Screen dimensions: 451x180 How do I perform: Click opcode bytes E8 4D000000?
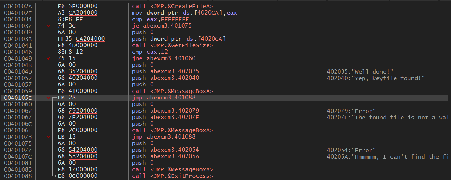coord(77,45)
